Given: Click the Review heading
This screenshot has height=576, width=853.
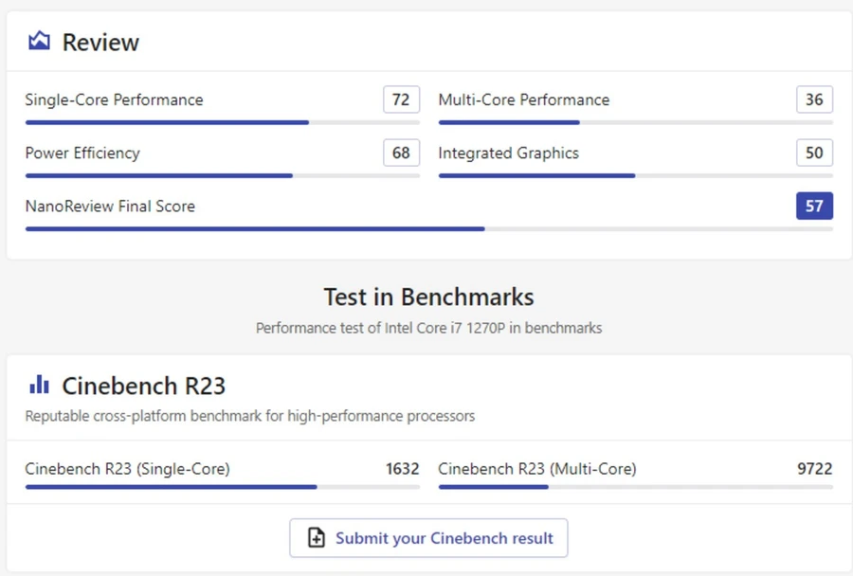Looking at the screenshot, I should (x=100, y=43).
